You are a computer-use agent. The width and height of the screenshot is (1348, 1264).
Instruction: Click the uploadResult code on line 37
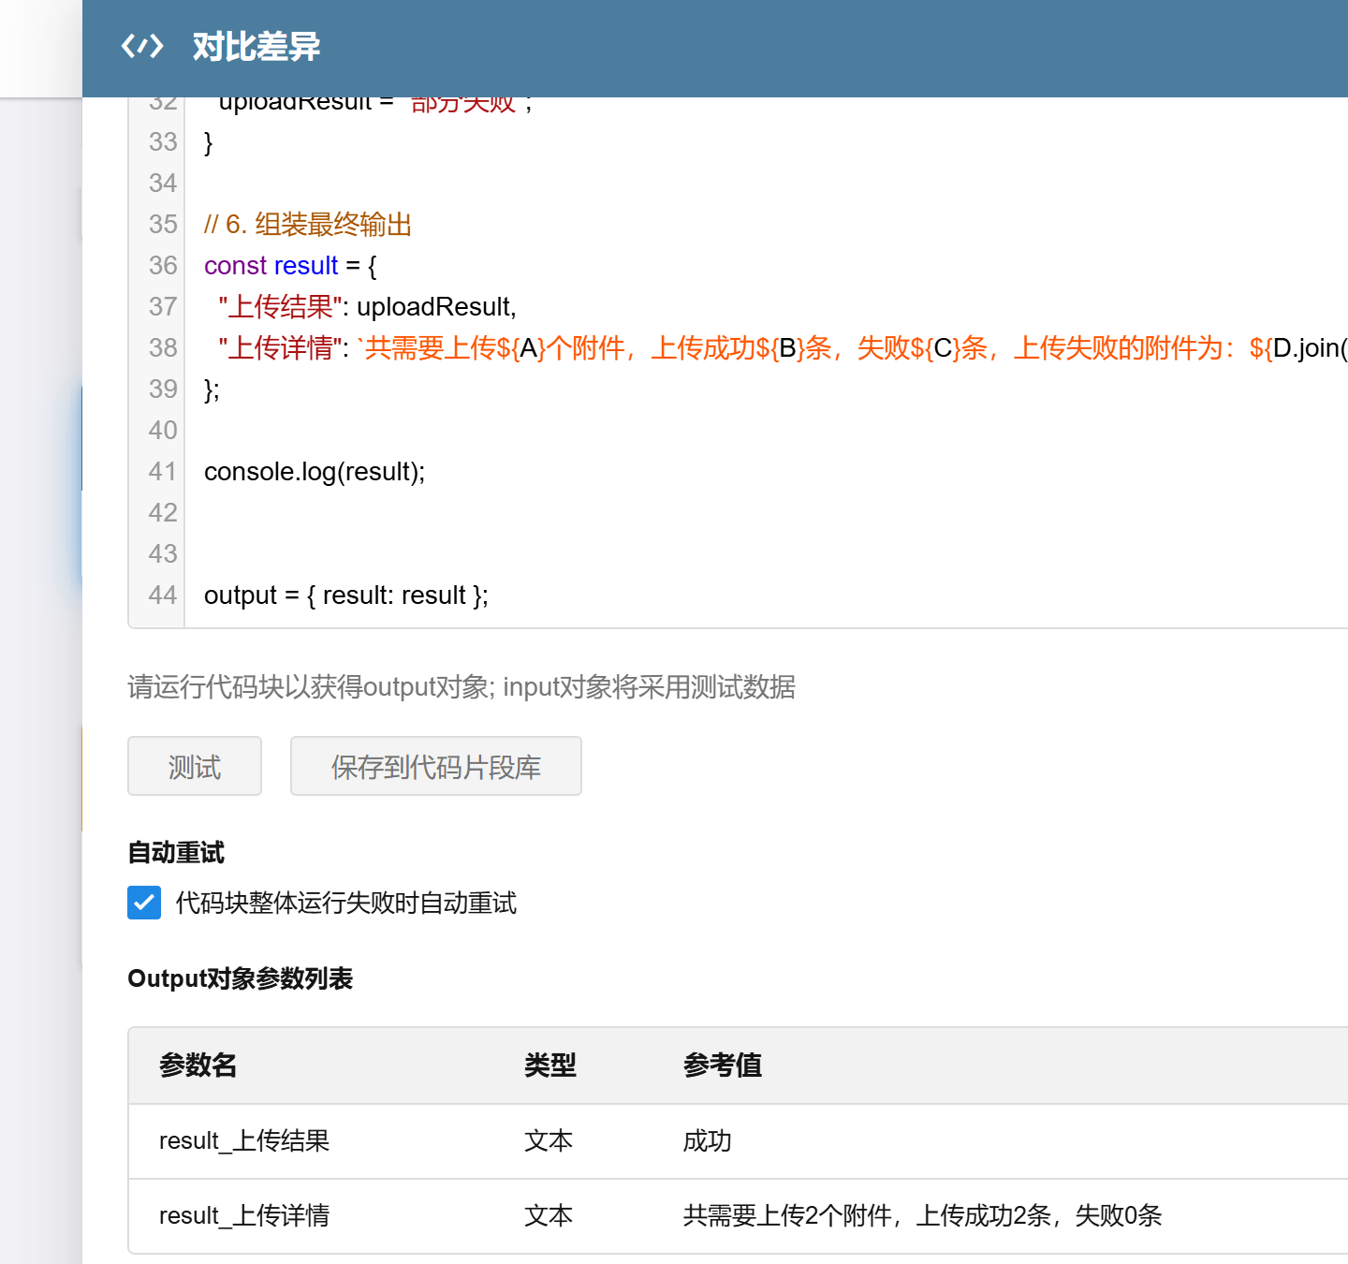(x=436, y=307)
